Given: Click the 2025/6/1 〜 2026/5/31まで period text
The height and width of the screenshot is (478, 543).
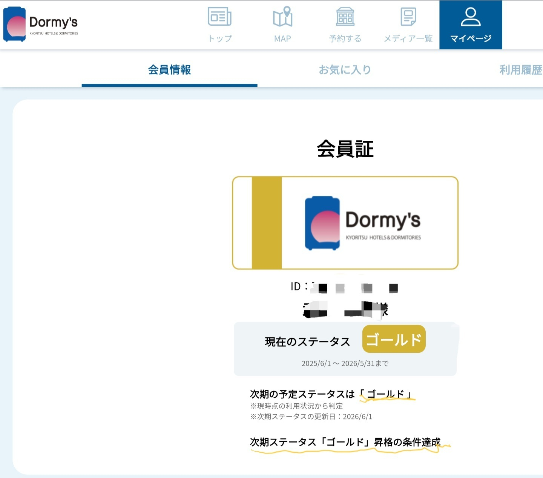Looking at the screenshot, I should [x=345, y=363].
